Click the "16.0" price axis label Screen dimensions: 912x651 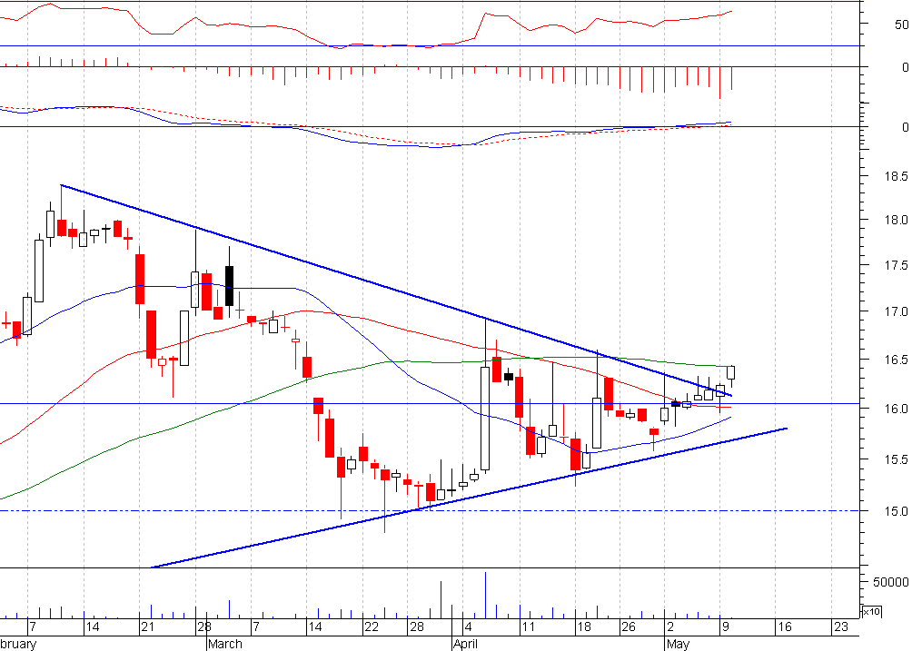tap(895, 409)
